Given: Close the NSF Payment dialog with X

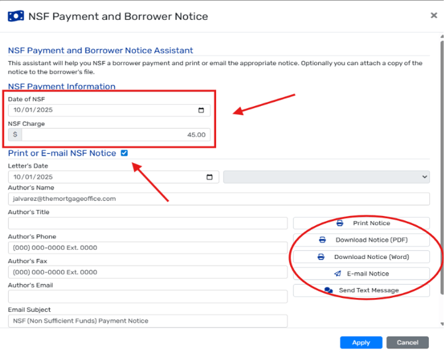Looking at the screenshot, I should click(x=433, y=15).
